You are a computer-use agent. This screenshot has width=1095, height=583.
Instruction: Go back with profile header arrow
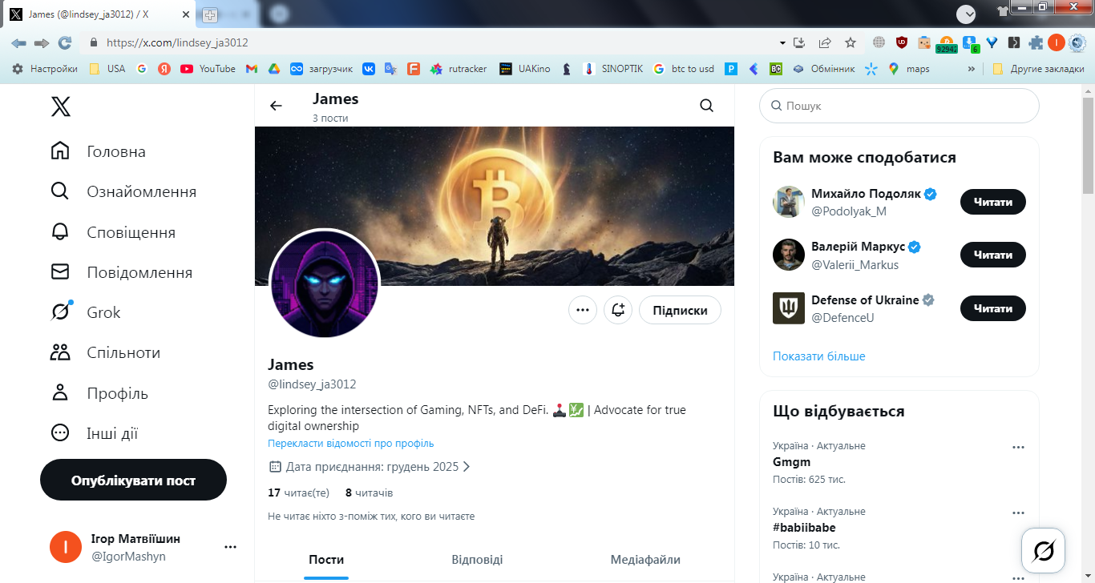[x=276, y=106]
